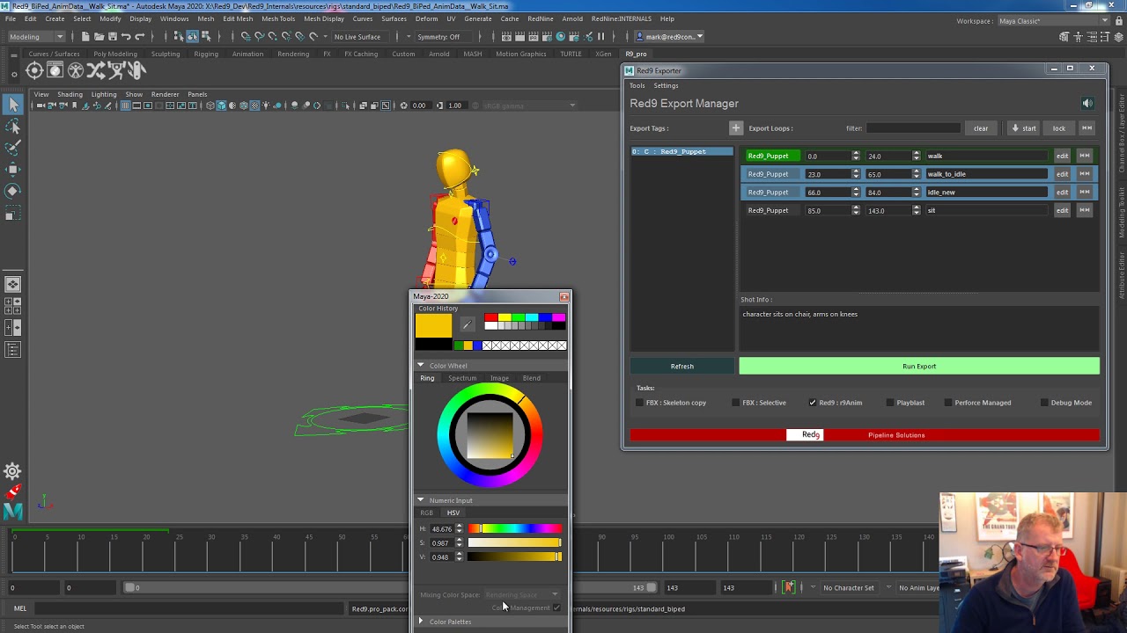Click the pause icon in the status line

[x=600, y=36]
